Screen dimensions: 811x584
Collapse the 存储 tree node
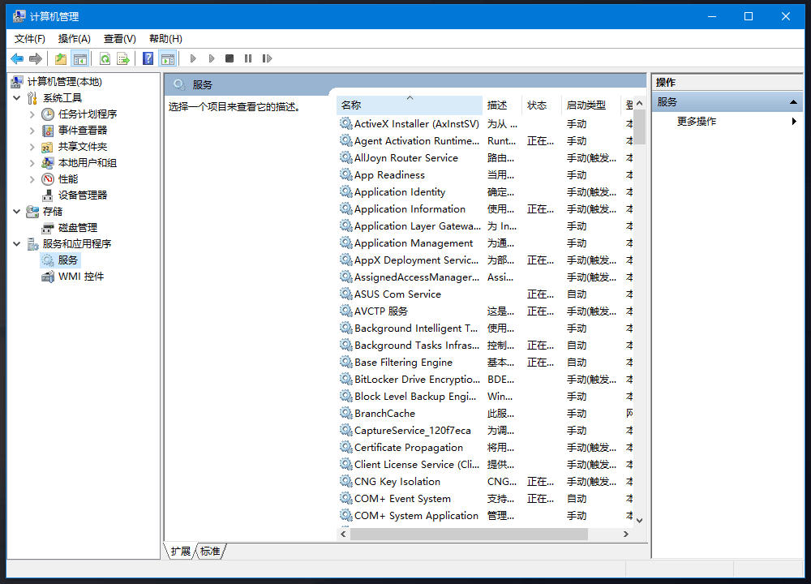[x=17, y=212]
